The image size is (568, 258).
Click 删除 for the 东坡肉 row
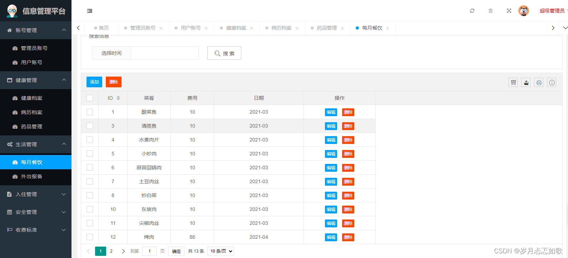(x=348, y=210)
